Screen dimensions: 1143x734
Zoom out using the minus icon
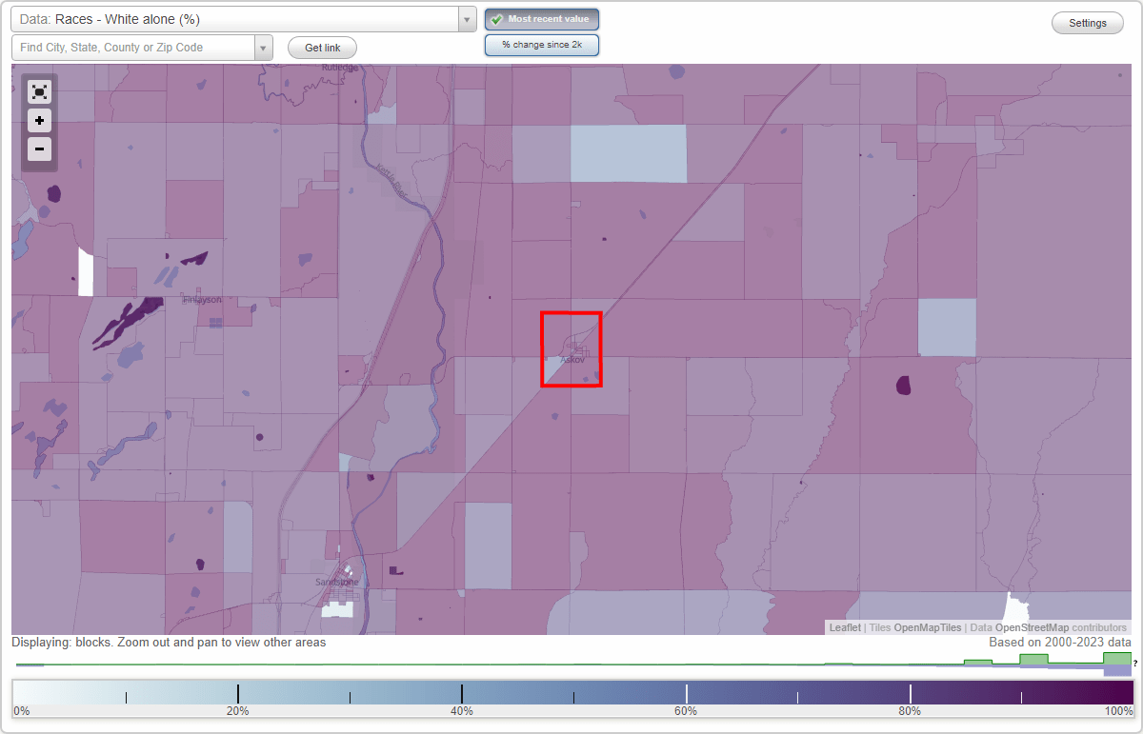(x=39, y=149)
